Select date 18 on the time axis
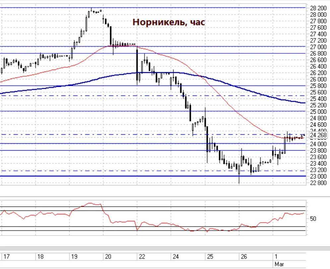Image resolution: width=330 pixels, height=269 pixels. click(x=40, y=257)
